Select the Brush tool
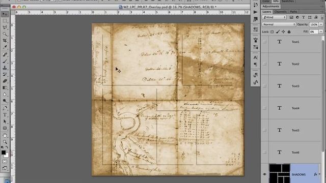The height and width of the screenshot is (183, 326). point(5,61)
